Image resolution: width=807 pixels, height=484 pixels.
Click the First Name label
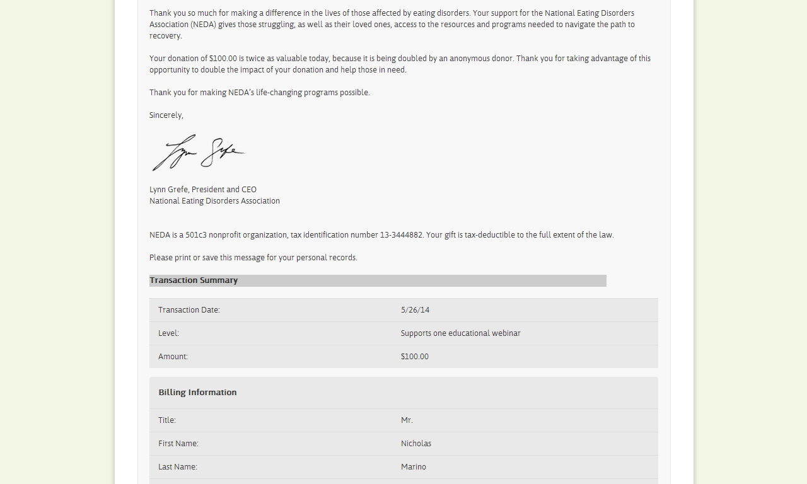click(x=178, y=444)
